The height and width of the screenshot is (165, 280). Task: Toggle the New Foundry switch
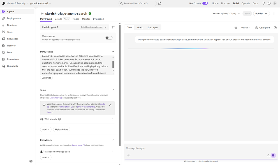tap(205, 3)
